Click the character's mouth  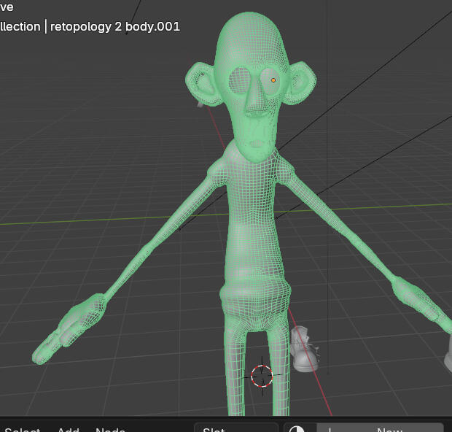tap(257, 143)
